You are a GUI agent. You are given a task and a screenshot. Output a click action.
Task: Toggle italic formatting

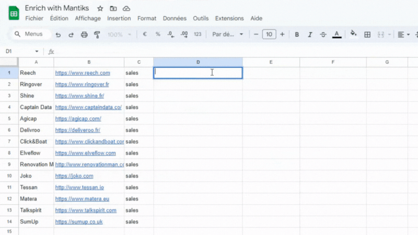pos(310,34)
